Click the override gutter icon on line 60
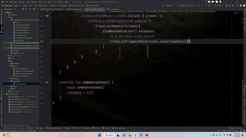This screenshot has height=138, width=246. pos(47,82)
